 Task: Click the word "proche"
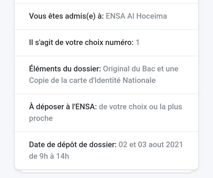point(41,118)
